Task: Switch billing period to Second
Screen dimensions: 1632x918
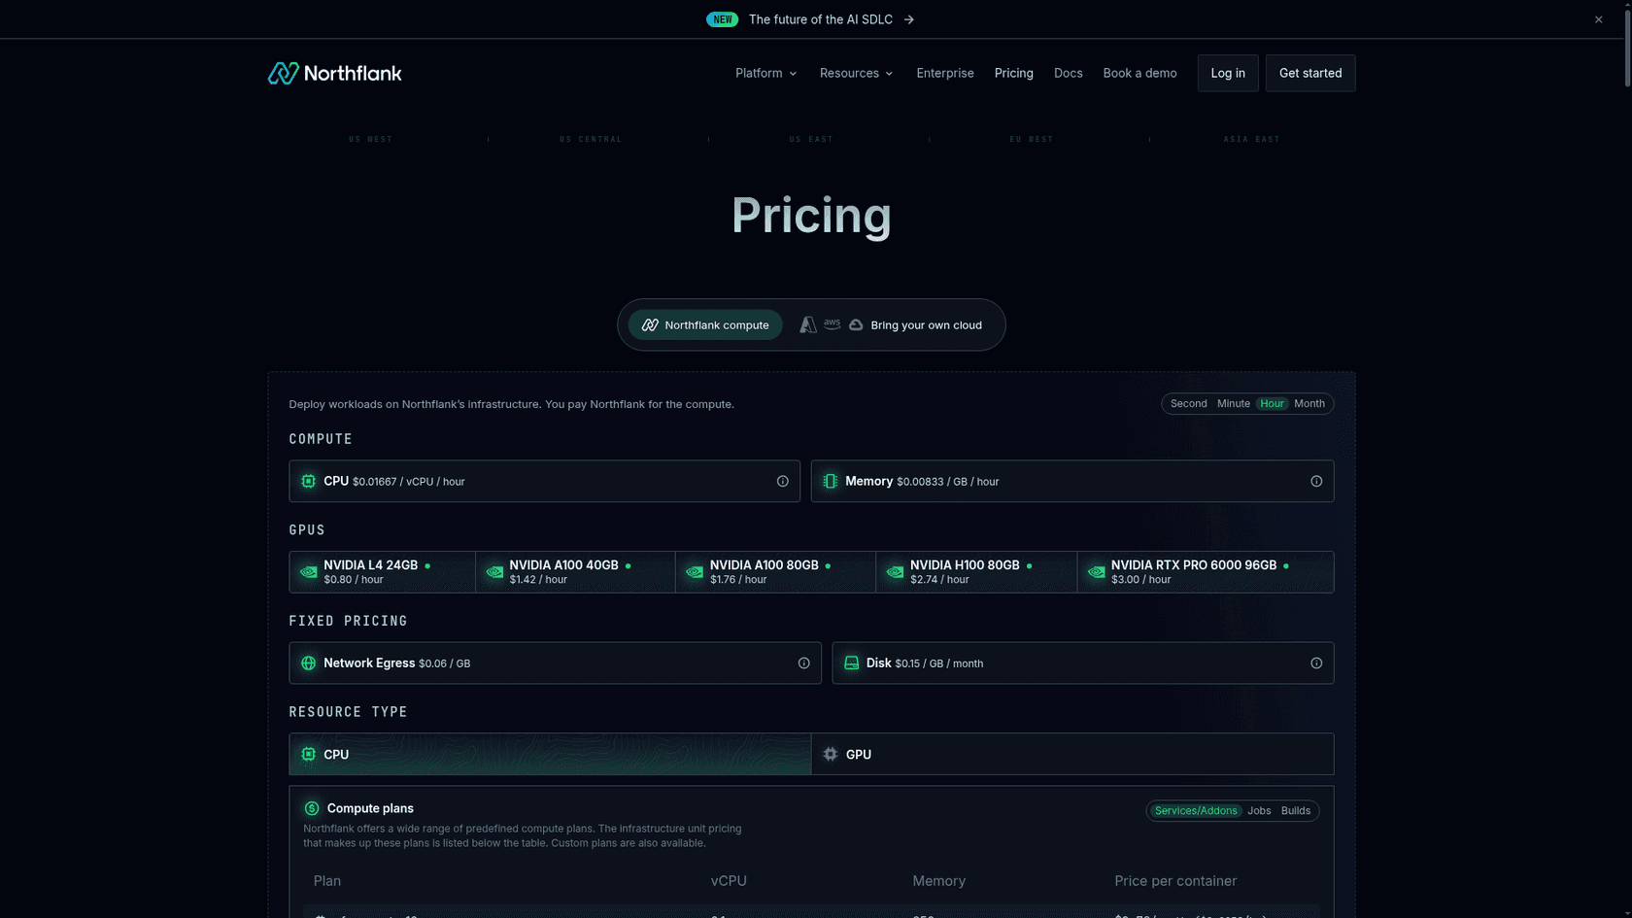Action: click(x=1189, y=404)
